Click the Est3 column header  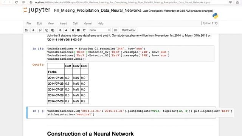coord(84,66)
